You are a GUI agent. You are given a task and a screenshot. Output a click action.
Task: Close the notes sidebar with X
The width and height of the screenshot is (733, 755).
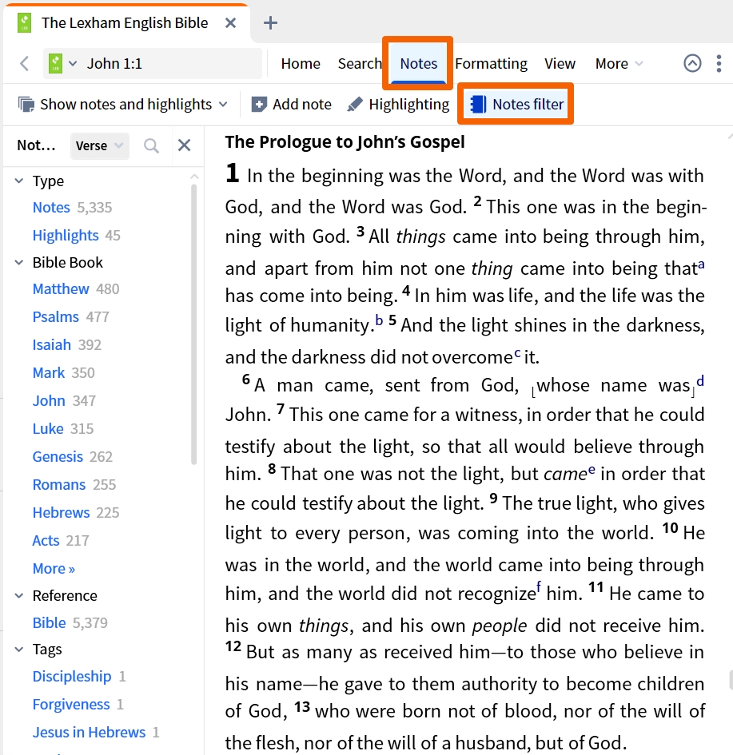[x=184, y=145]
